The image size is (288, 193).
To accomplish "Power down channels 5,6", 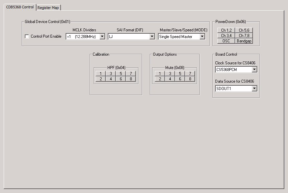I will tap(244, 30).
